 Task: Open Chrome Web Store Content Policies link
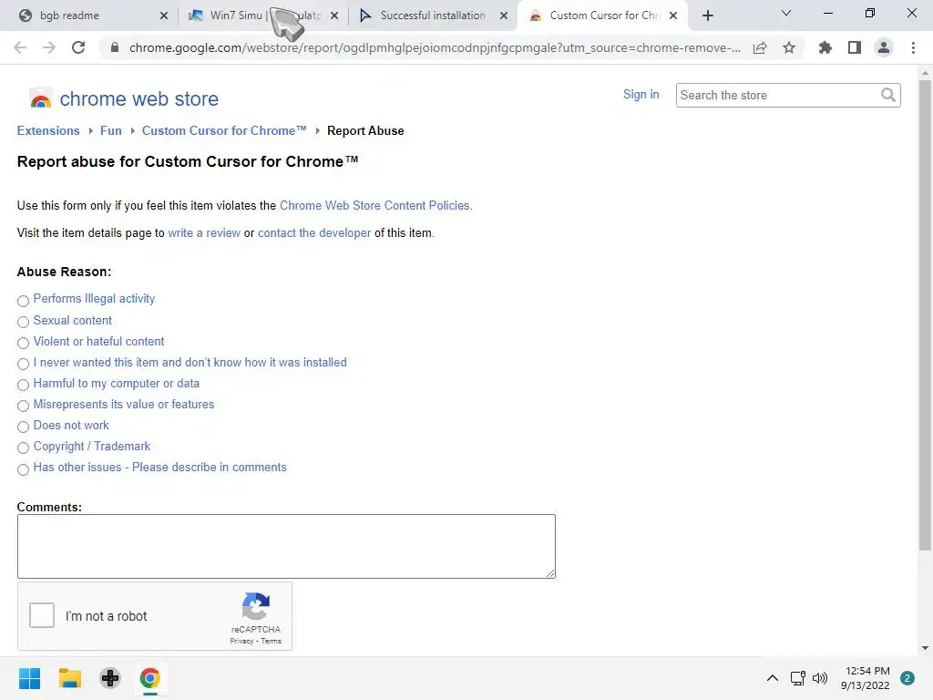click(375, 205)
